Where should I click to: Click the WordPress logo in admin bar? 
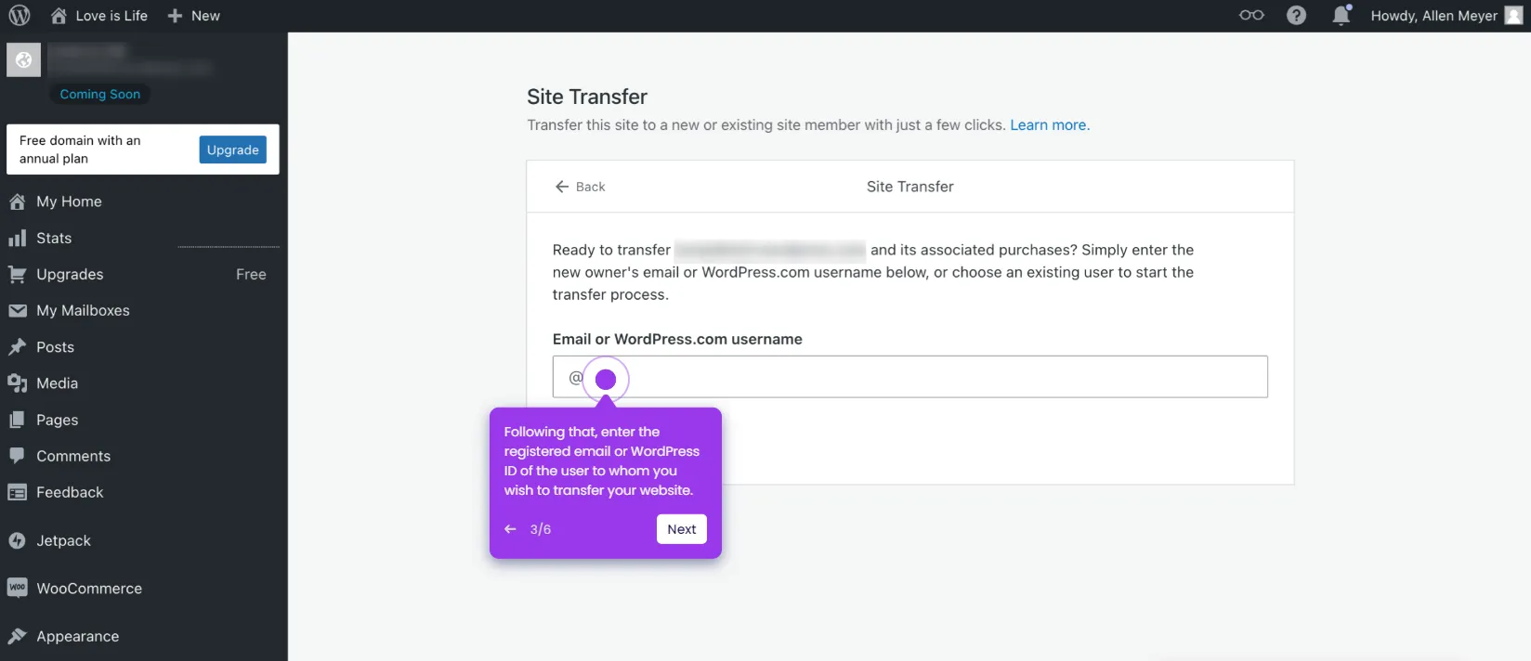[x=20, y=16]
